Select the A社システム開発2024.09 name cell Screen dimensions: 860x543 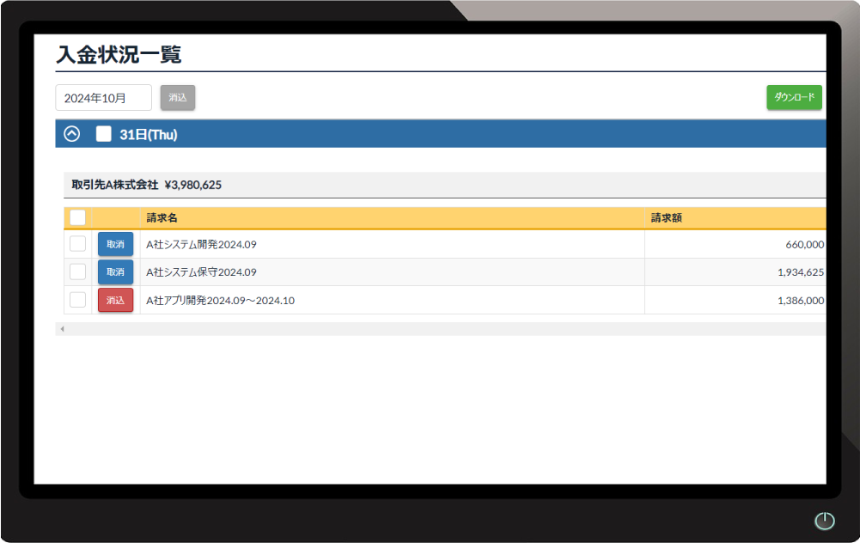(x=391, y=244)
